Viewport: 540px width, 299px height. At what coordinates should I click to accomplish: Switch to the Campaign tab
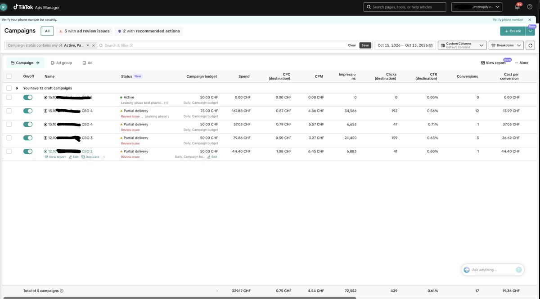(25, 63)
